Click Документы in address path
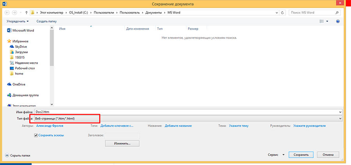Viewport: 351px width, 165px height. tap(154, 13)
